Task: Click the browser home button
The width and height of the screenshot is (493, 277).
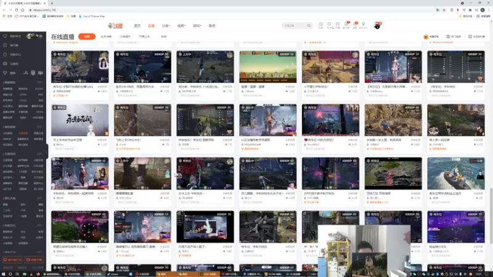Action: click(23, 10)
